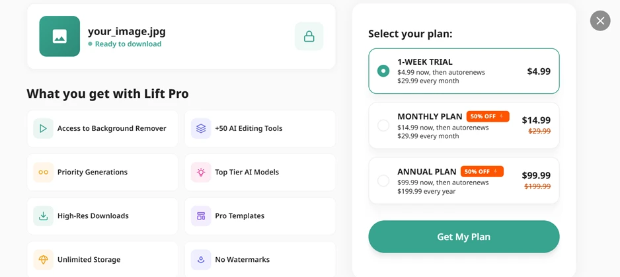
Task: Click the Get My Plan button
Action: point(464,237)
